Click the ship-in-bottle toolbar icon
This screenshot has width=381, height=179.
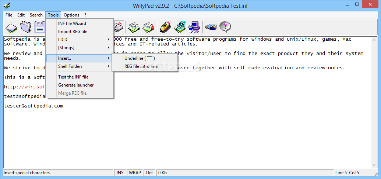tap(211, 26)
